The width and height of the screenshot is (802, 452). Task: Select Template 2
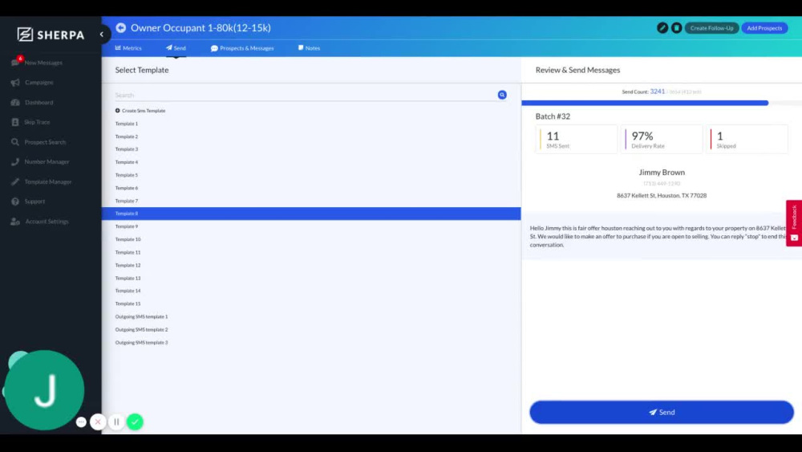(127, 136)
